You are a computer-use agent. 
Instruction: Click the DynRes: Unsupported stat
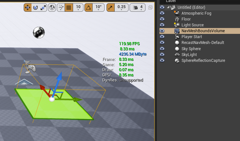[x=123, y=80]
